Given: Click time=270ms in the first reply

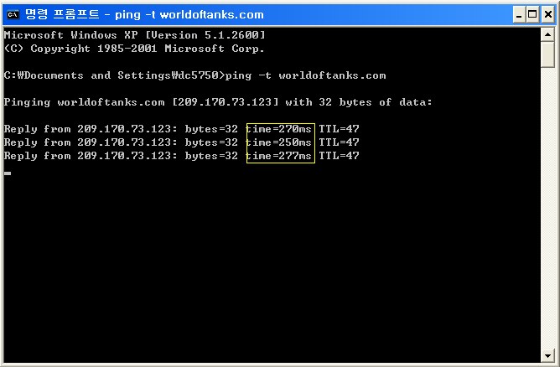Looking at the screenshot, I should (279, 129).
